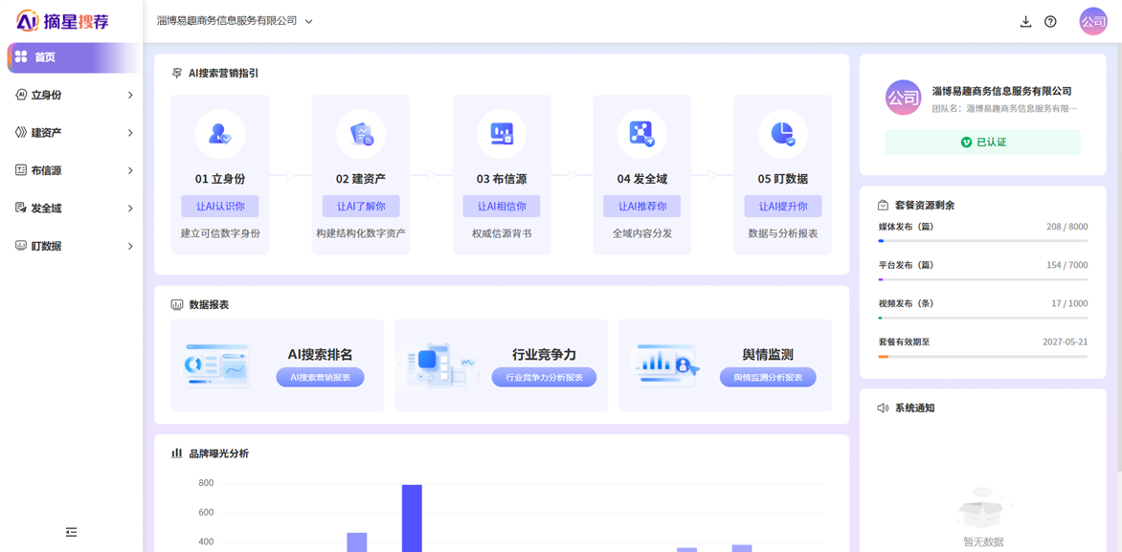1122x552 pixels.
Task: Click the 视频发布 progress bar
Action: pos(982,318)
